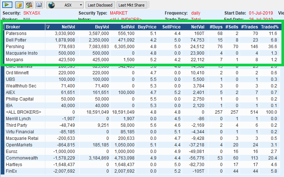Select the OpenMarkets broker row
Viewport: 284px width, 177px height.
coord(142,145)
